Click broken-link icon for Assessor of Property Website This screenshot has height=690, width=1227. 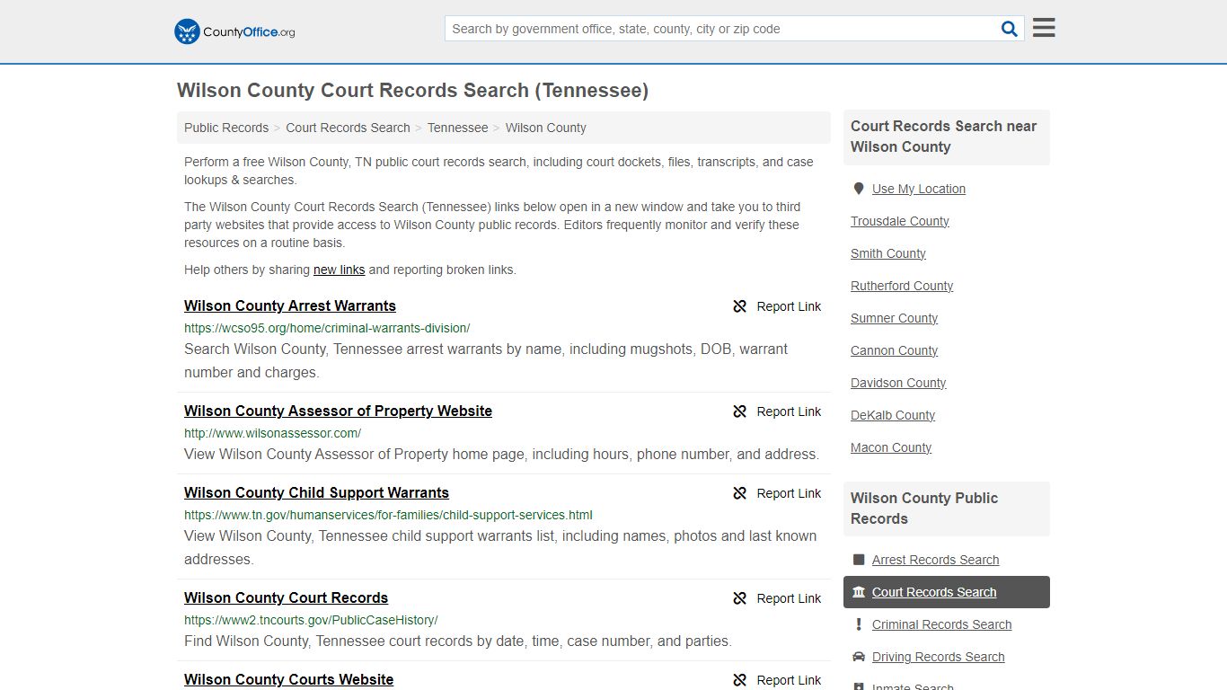(x=740, y=411)
